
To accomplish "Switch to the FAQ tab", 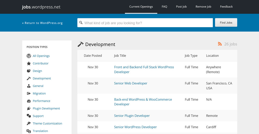I will [164, 7].
